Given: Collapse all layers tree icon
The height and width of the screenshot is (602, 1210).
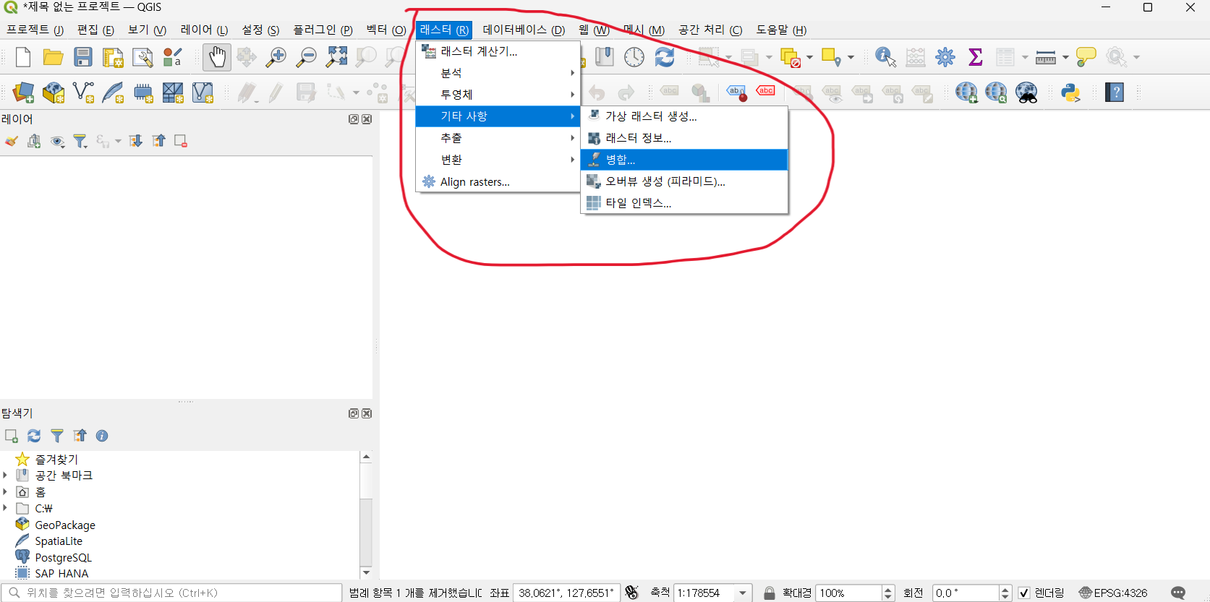Looking at the screenshot, I should pyautogui.click(x=158, y=142).
